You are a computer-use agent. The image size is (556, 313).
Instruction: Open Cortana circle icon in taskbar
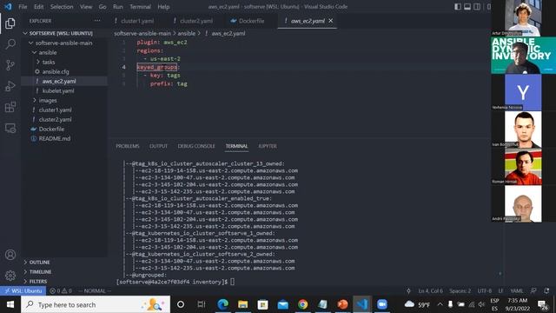click(x=181, y=304)
